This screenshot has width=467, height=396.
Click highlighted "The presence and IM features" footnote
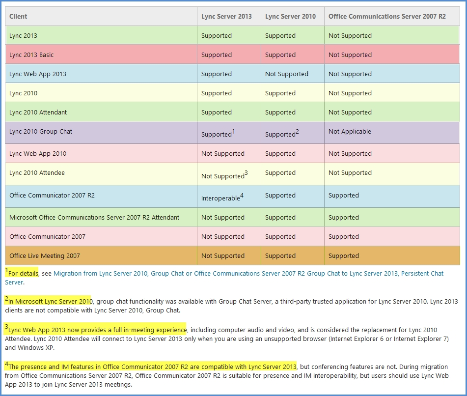tap(151, 366)
